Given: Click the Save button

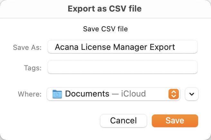Looking at the screenshot, I should point(175,121).
